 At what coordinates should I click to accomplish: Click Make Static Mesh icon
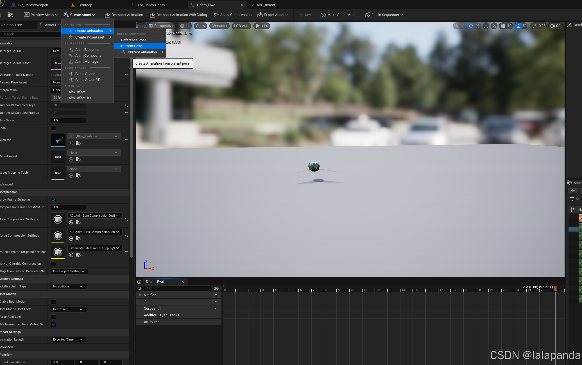click(323, 15)
